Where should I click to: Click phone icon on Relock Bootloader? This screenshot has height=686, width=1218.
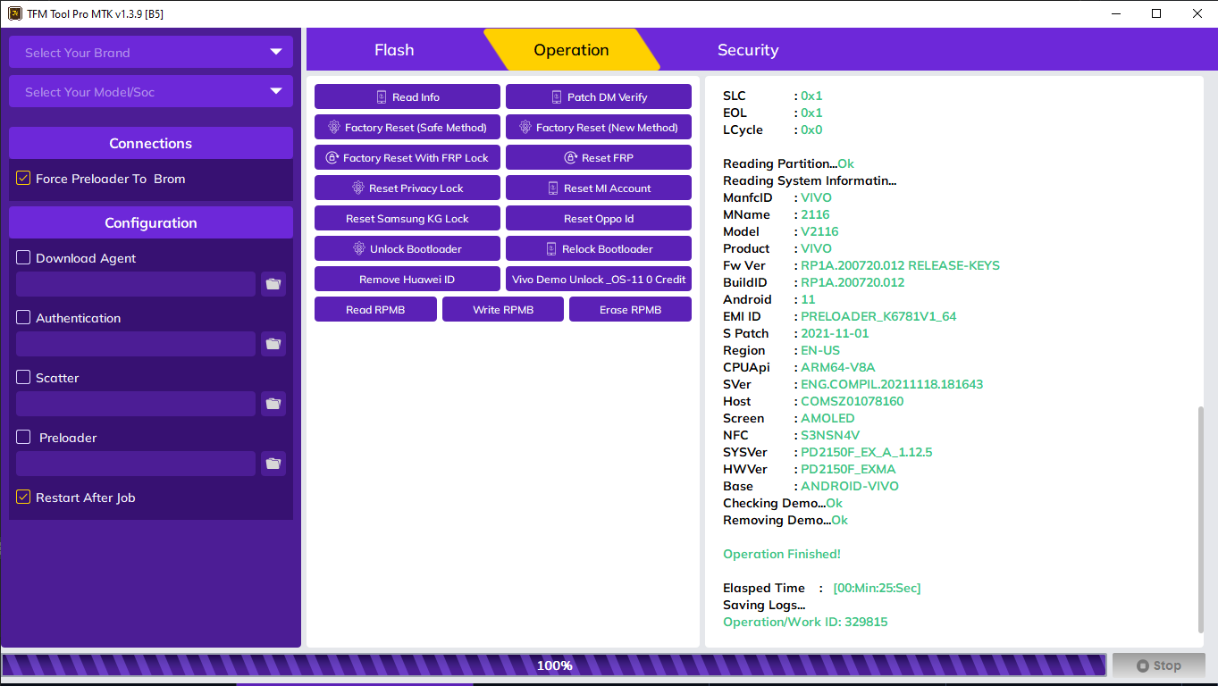point(551,249)
